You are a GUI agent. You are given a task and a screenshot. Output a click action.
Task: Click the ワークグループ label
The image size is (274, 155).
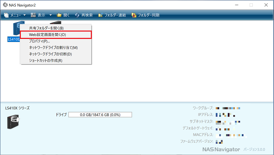point(203,108)
